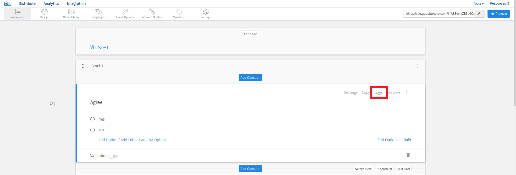516x175 pixels.
Task: Switch to the Analytics tab
Action: 51,3
